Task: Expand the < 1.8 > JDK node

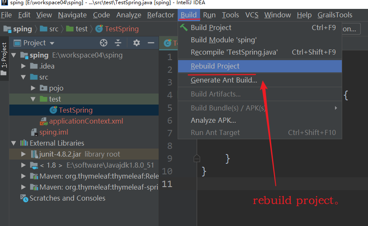Action: (23, 165)
